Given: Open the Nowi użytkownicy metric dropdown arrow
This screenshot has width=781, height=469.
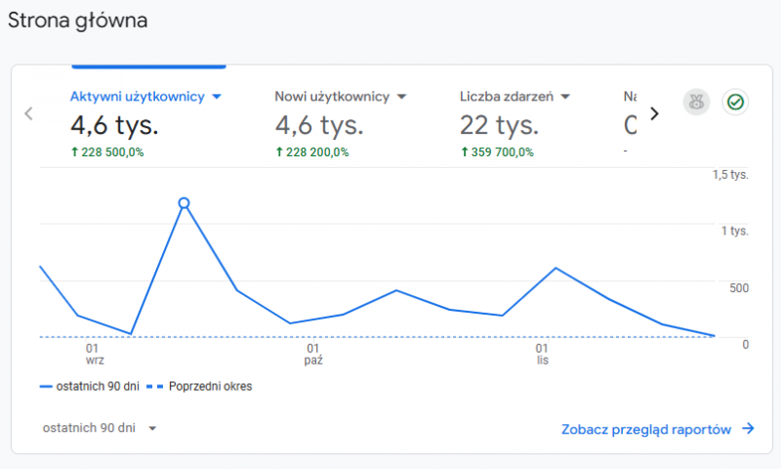Looking at the screenshot, I should (401, 97).
